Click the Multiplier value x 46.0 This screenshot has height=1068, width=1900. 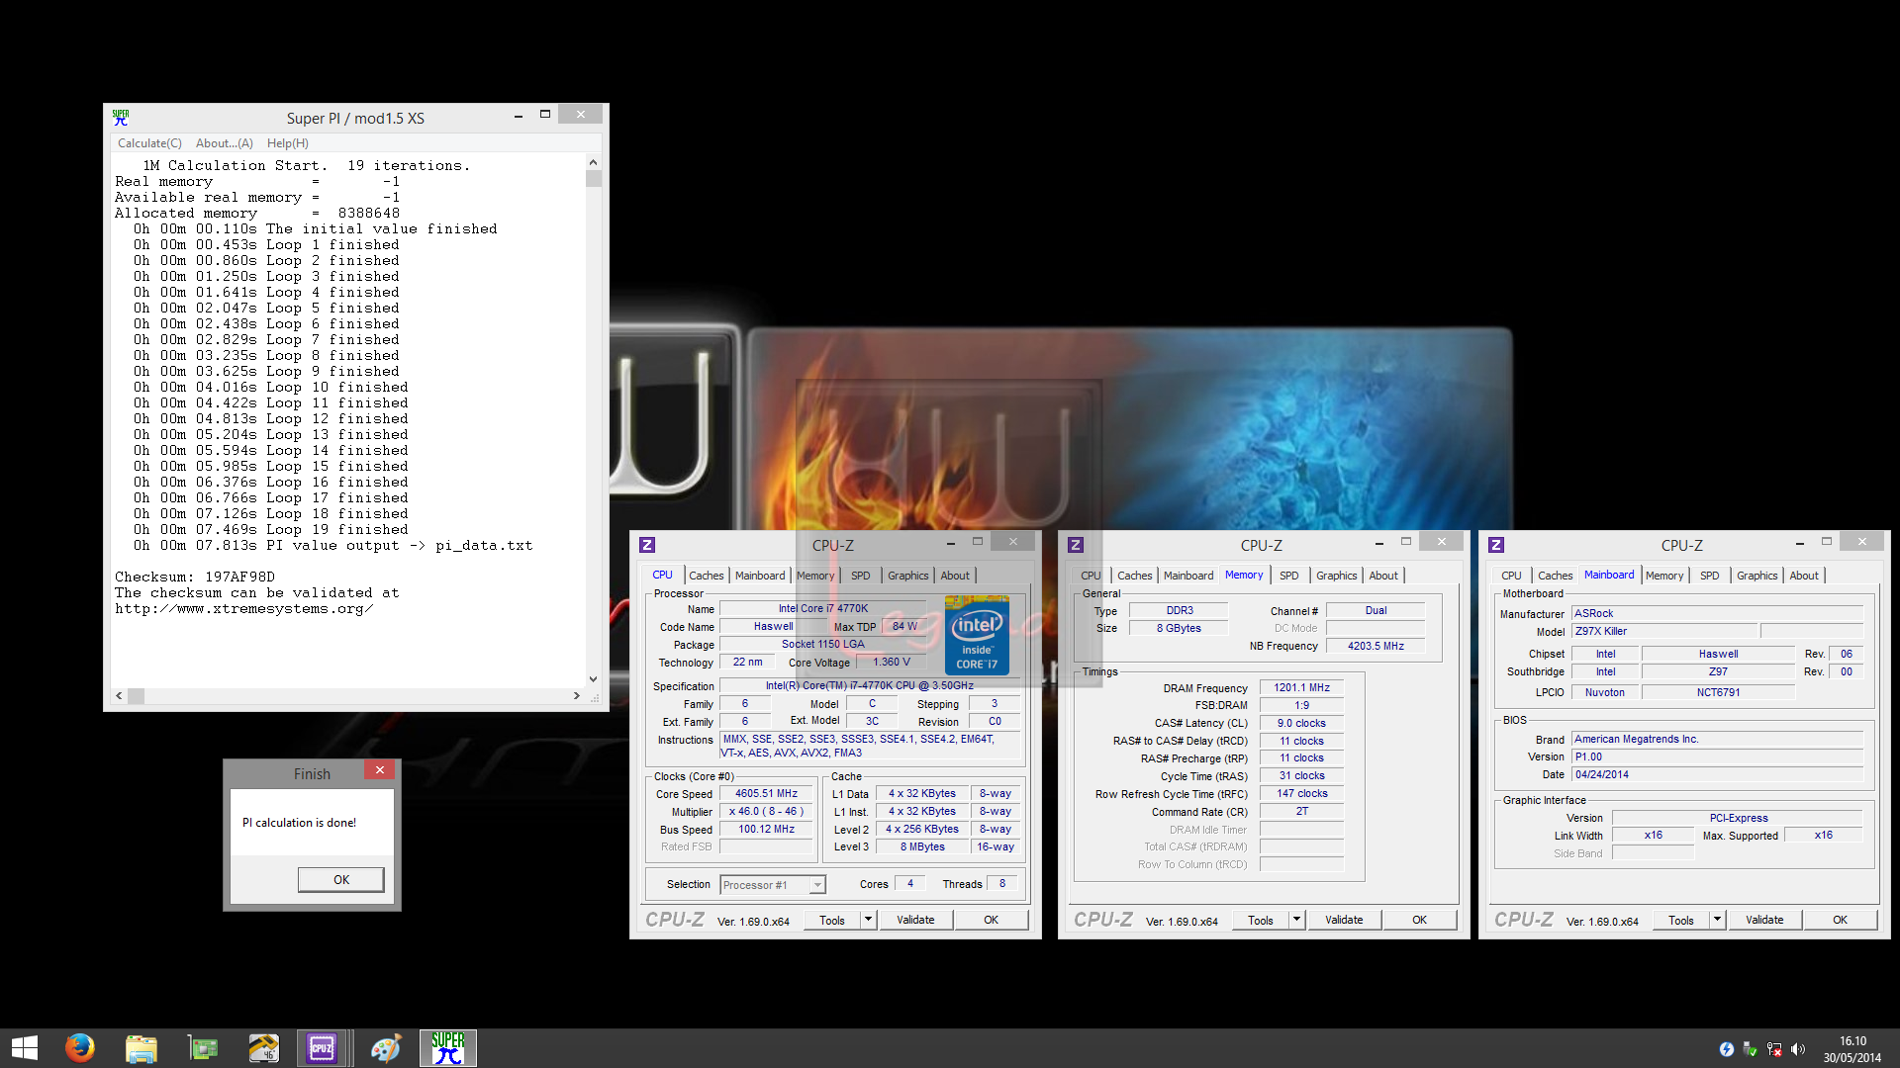point(767,811)
